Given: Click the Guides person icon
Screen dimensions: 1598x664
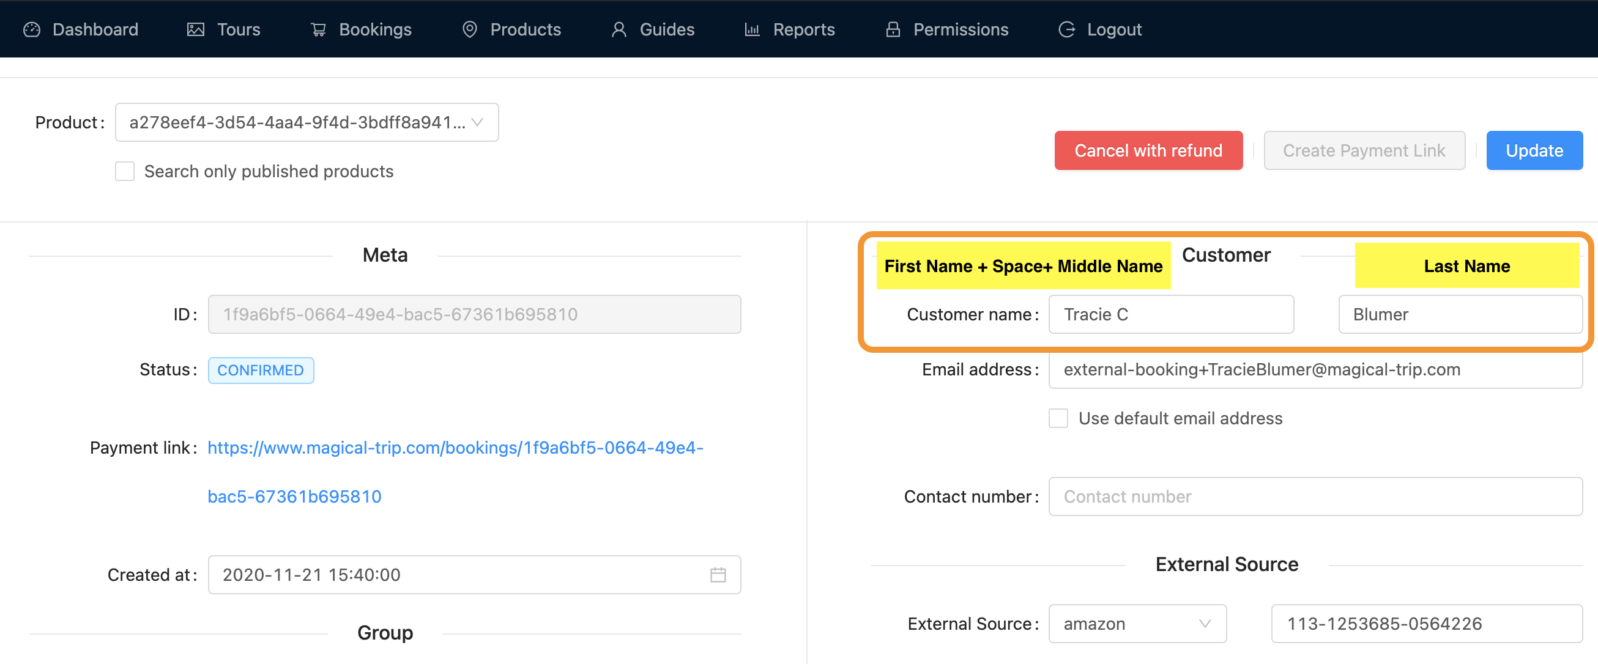Looking at the screenshot, I should [619, 29].
